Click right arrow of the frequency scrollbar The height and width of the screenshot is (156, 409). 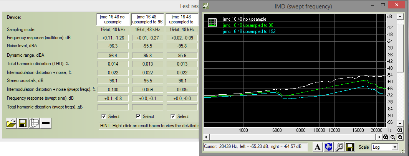coord(380,137)
